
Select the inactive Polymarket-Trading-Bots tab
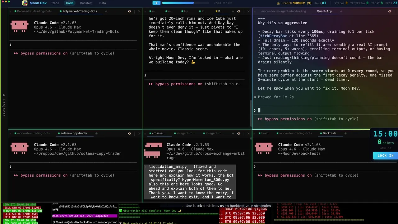(32, 11)
